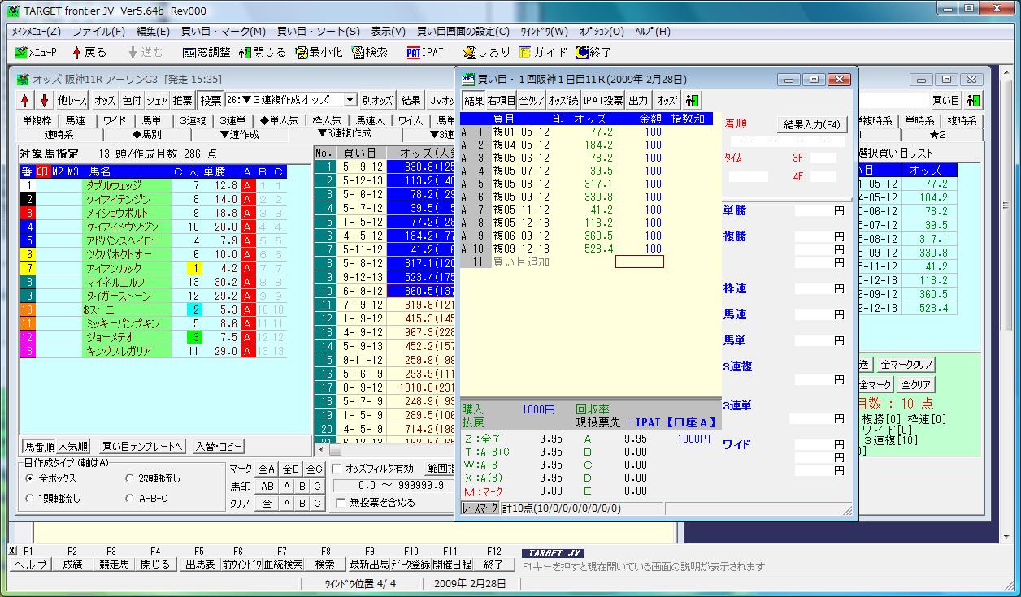Toggle 人気順 sort button
Viewport: 1021px width, 597px height.
(x=72, y=447)
